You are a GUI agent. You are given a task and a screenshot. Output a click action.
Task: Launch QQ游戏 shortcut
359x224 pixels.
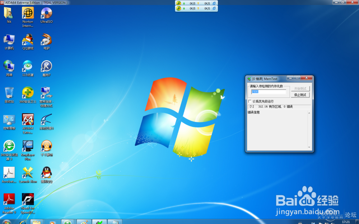[28, 42]
